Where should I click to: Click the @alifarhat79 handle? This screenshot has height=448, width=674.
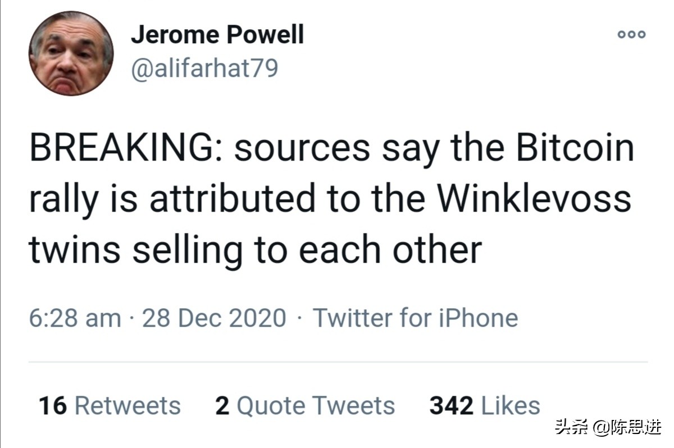[x=204, y=68]
